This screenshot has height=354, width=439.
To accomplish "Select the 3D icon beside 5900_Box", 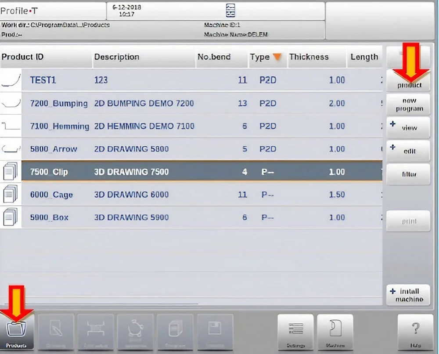I will click(x=11, y=217).
